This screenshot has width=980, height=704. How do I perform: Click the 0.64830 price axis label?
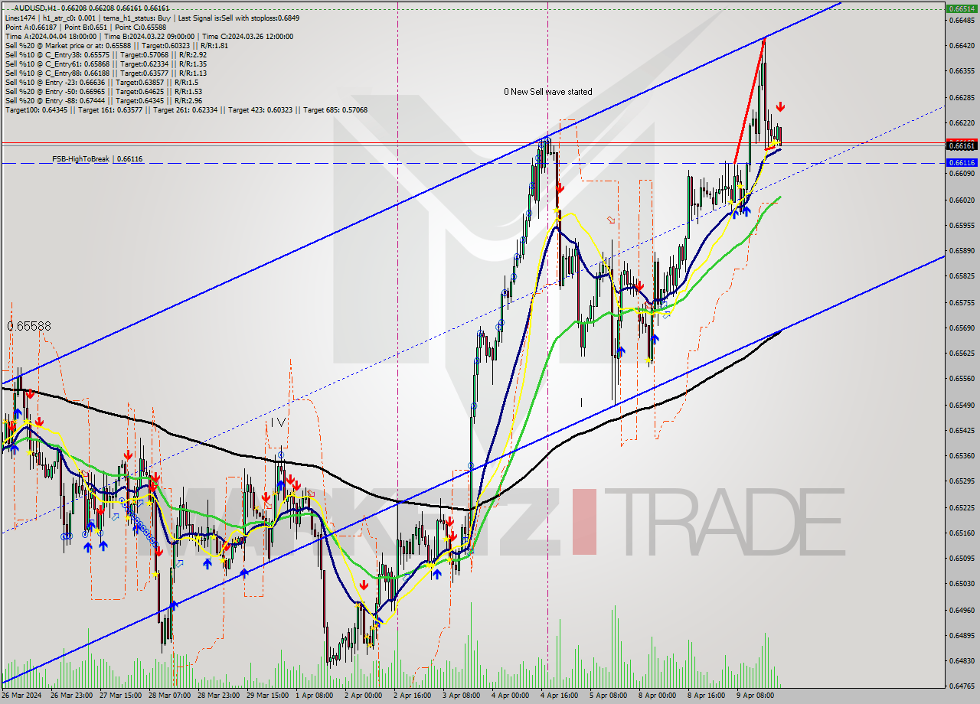pyautogui.click(x=962, y=660)
